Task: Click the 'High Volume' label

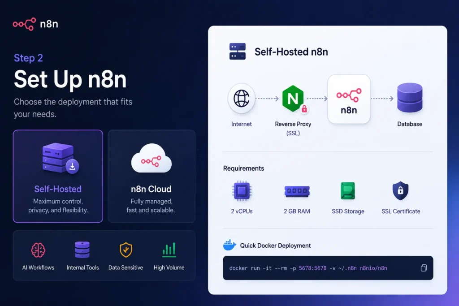Action: point(169,267)
